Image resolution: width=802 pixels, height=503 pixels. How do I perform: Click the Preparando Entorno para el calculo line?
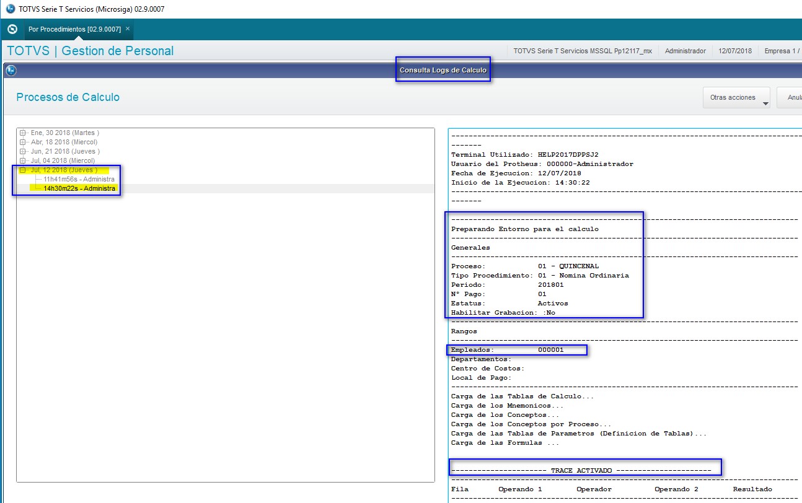point(525,229)
